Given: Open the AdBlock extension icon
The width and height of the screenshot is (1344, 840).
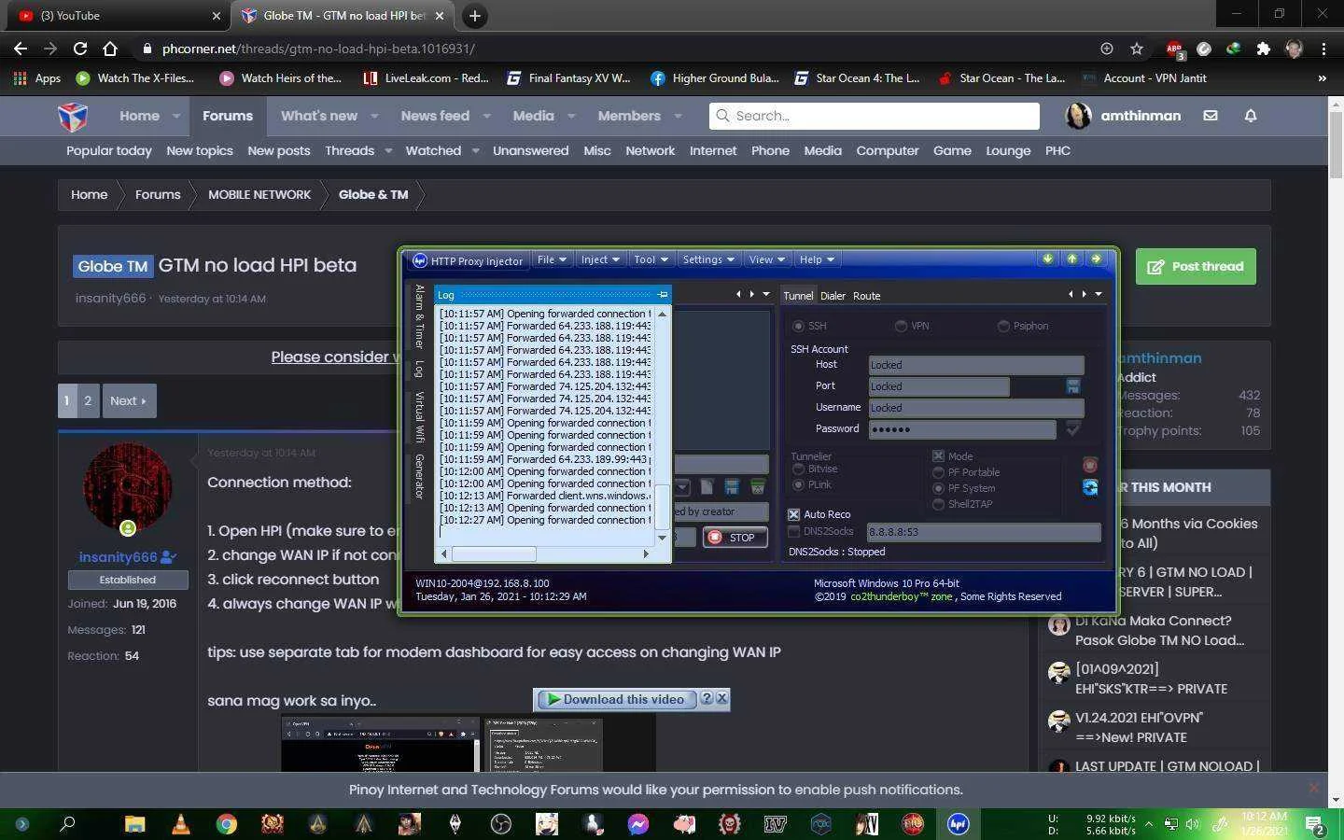Looking at the screenshot, I should (x=1174, y=49).
